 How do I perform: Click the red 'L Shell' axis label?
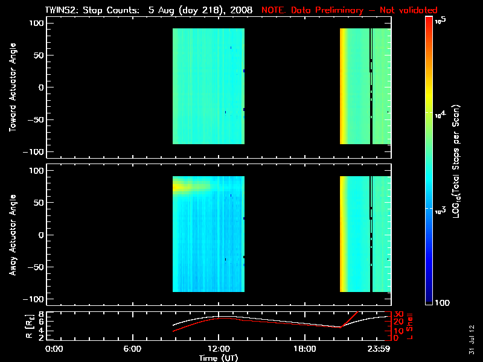click(x=409, y=326)
